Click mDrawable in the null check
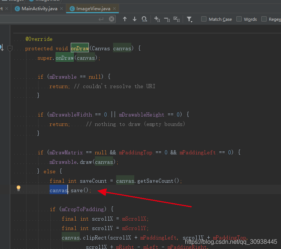The width and height of the screenshot is (281, 249). coord(63,77)
